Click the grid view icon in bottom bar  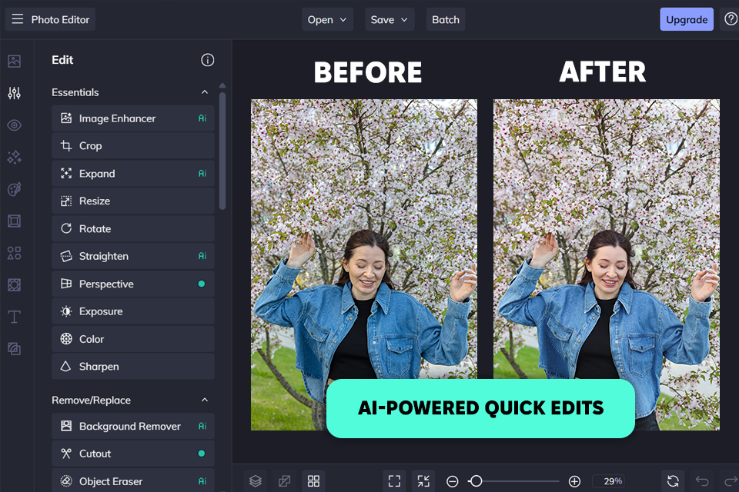click(313, 480)
